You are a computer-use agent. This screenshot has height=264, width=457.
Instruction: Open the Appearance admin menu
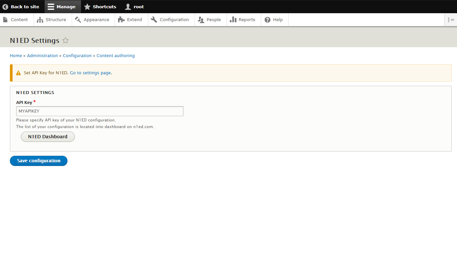click(x=93, y=19)
